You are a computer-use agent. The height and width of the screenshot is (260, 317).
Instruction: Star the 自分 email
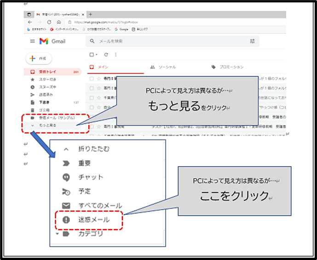click(99, 107)
